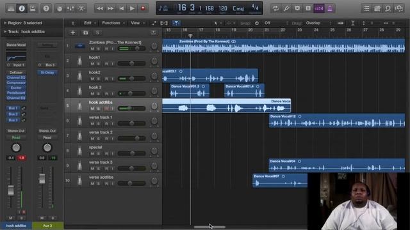Viewport: 410px width, 230px height.
Task: Click the Cmaj key signature display
Action: click(x=238, y=8)
